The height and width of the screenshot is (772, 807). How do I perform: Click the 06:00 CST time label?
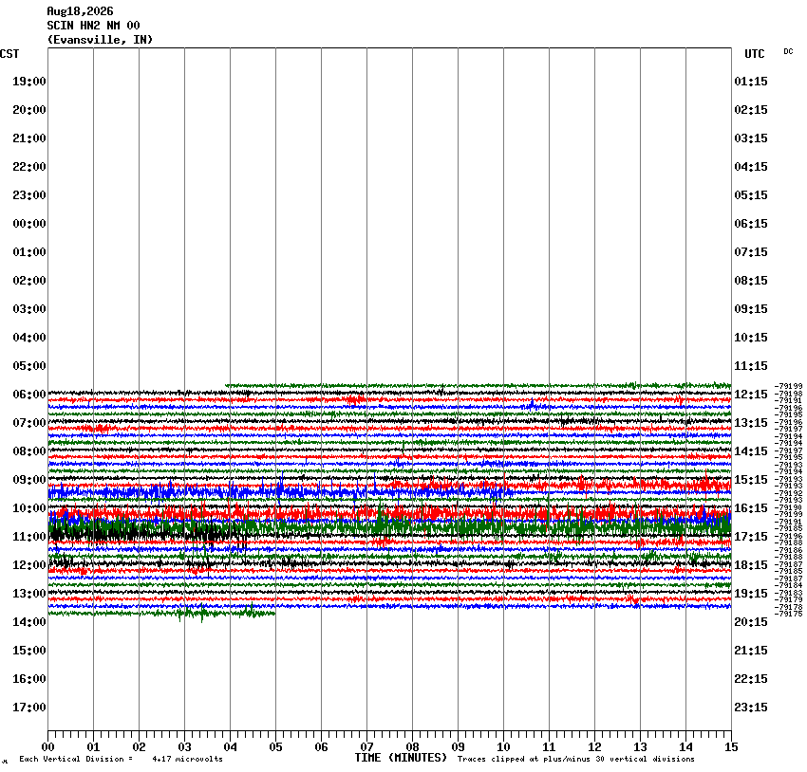coord(29,395)
